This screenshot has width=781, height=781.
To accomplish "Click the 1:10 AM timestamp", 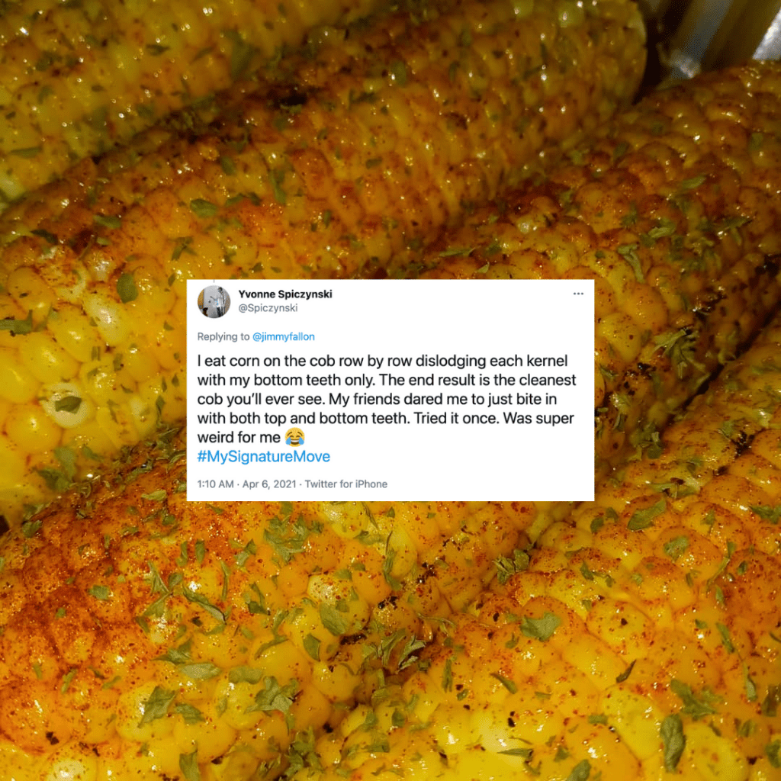I will coord(215,484).
